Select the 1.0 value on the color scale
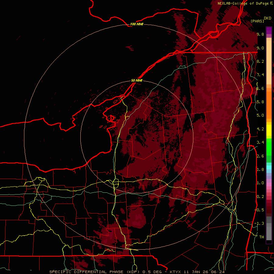 [x=260, y=183]
